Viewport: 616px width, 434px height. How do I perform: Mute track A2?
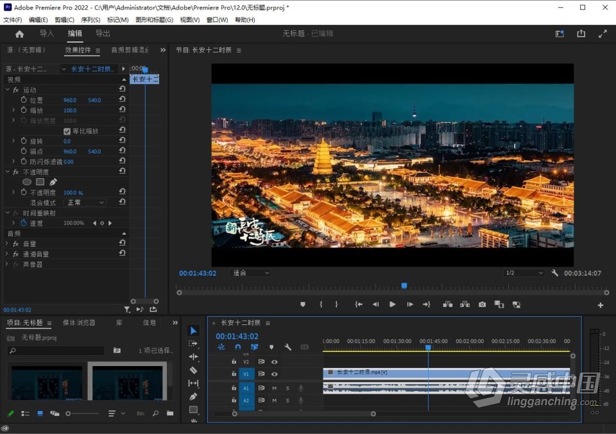pyautogui.click(x=274, y=401)
